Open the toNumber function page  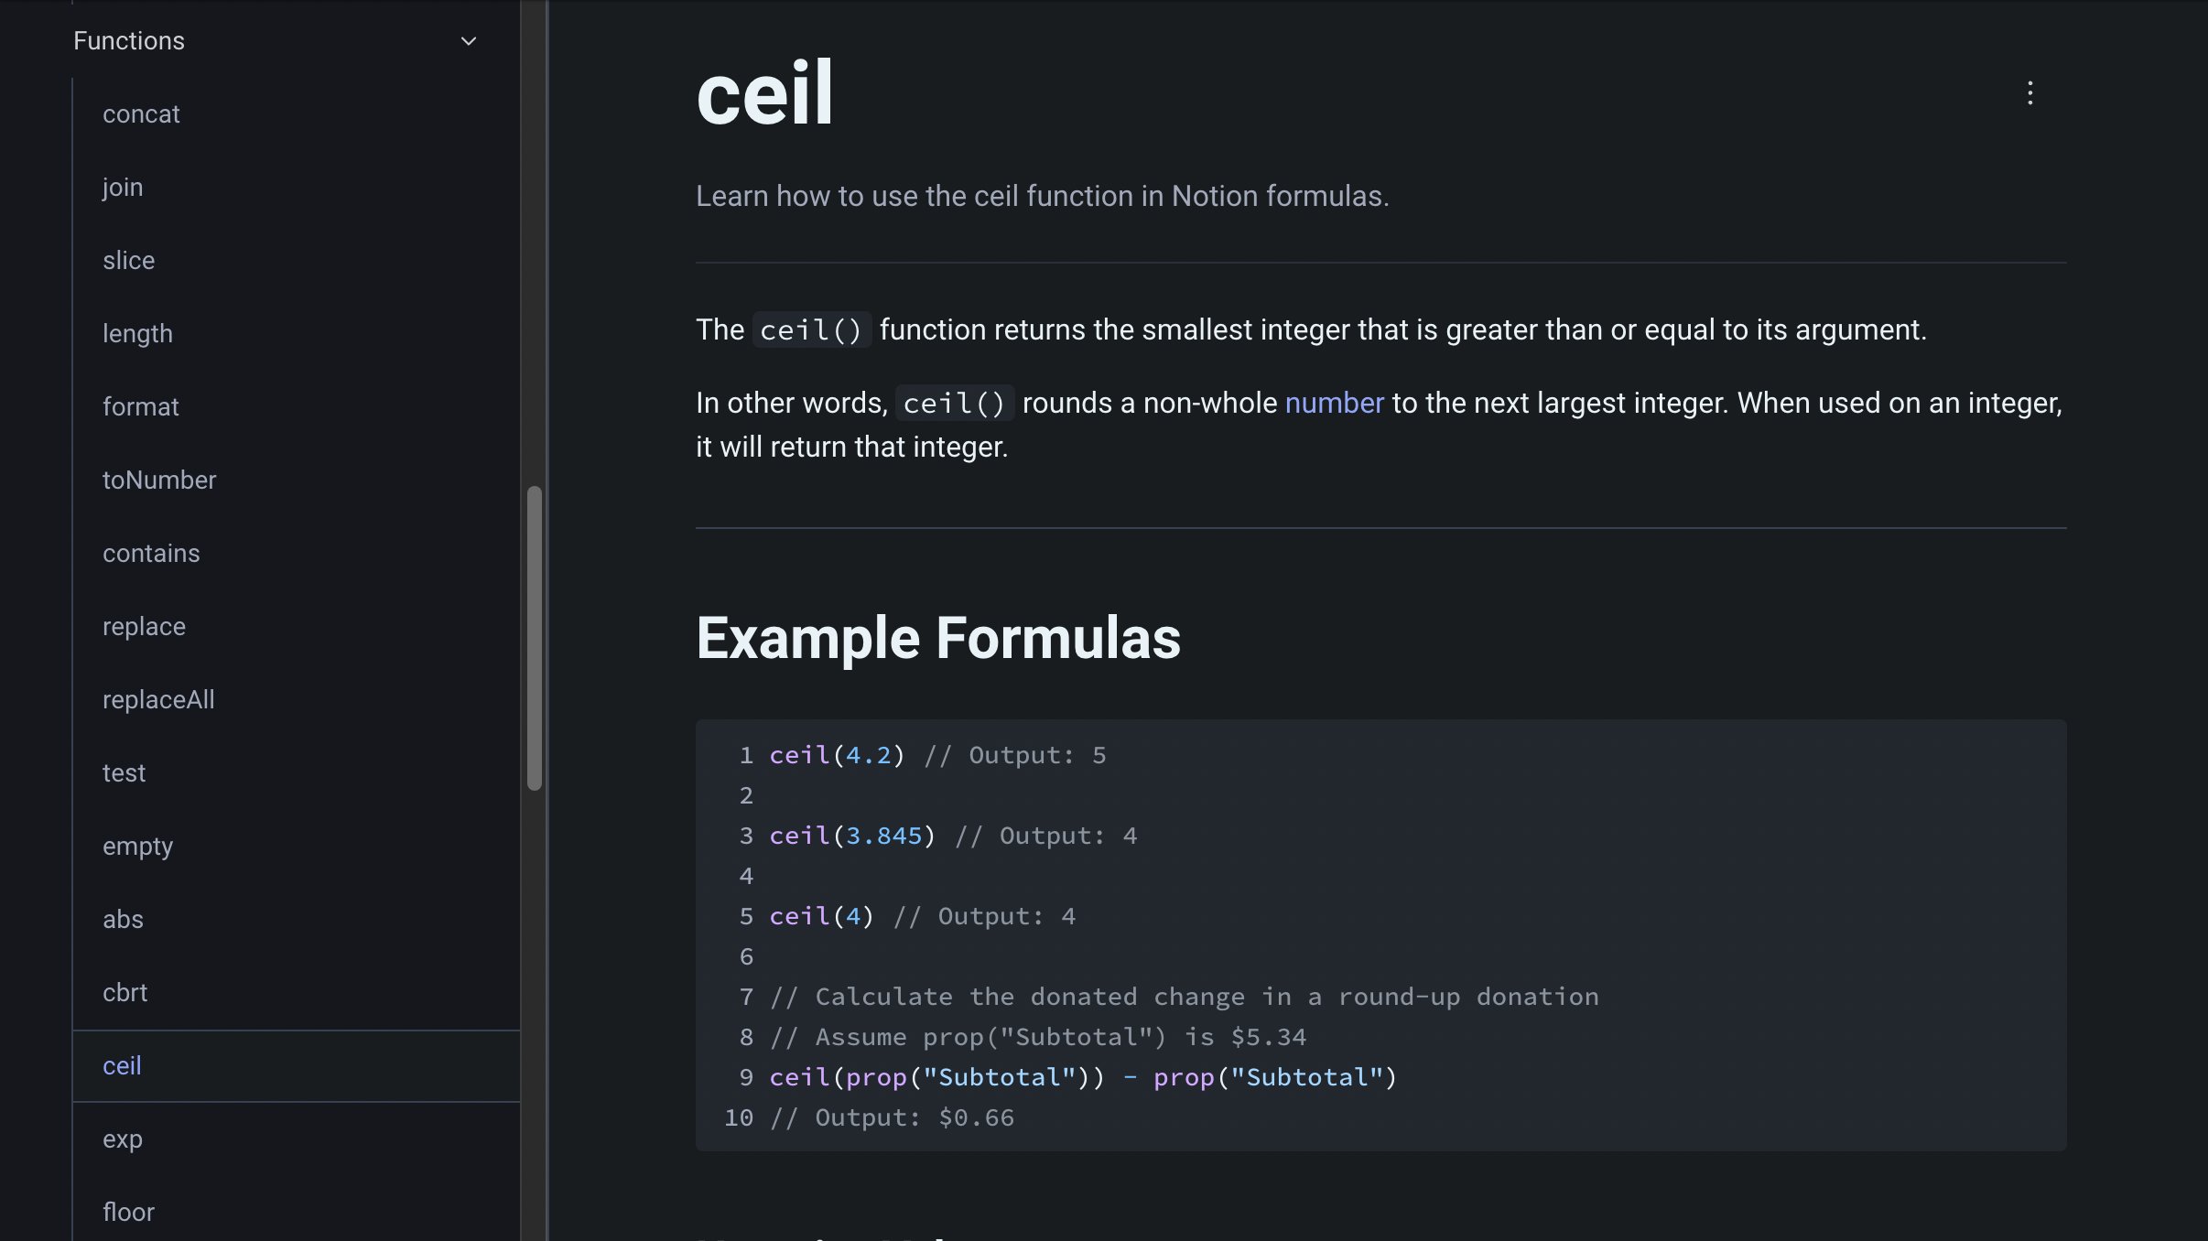pos(159,480)
